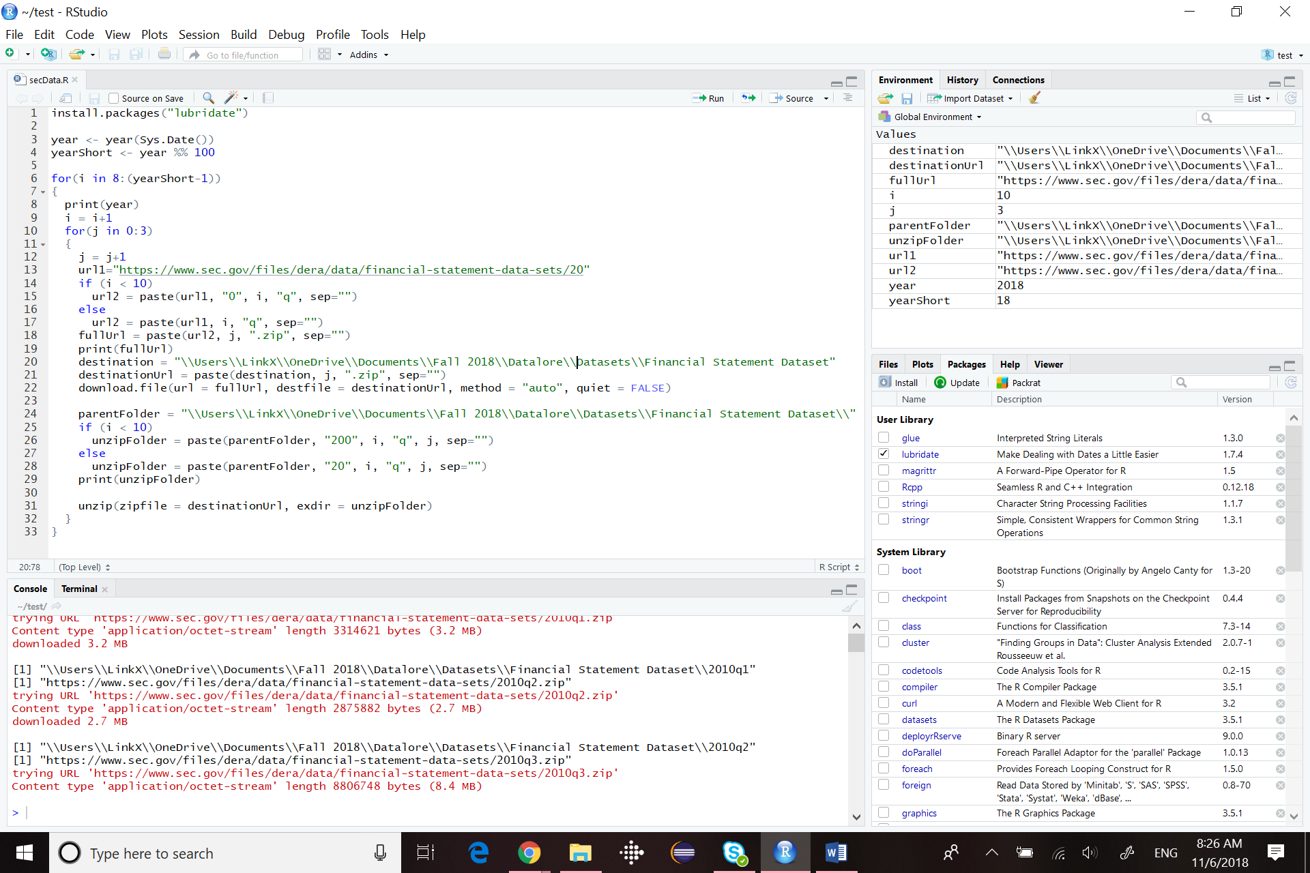Viewport: 1310px width, 873px height.
Task: Click the packages list scrollbar
Action: [1294, 498]
